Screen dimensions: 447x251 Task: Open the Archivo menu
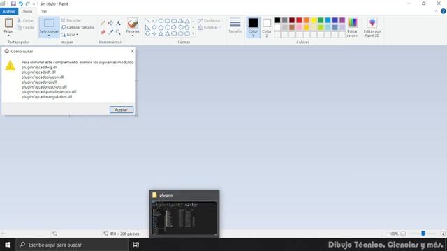point(9,11)
